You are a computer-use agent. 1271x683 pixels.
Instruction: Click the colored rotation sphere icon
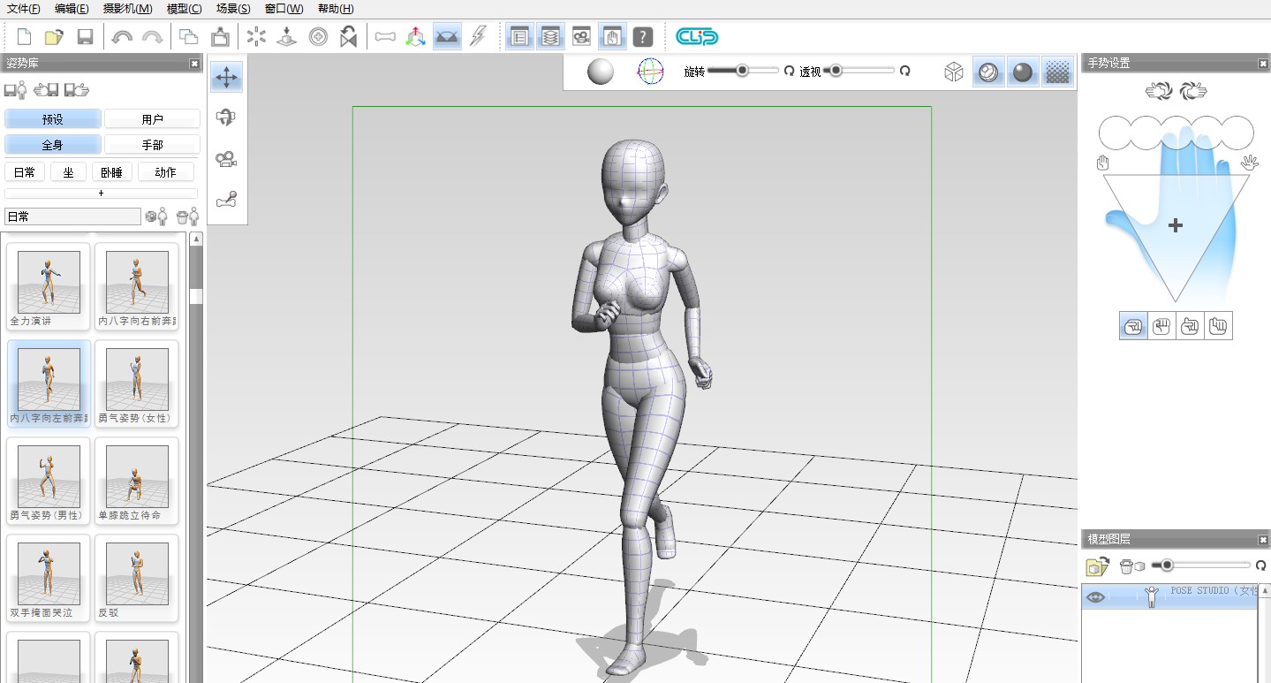[x=650, y=72]
